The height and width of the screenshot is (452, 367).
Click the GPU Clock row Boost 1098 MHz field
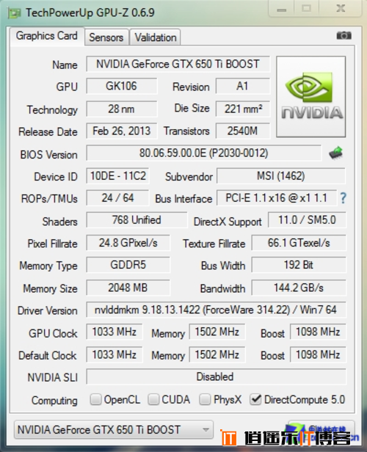pos(318,332)
